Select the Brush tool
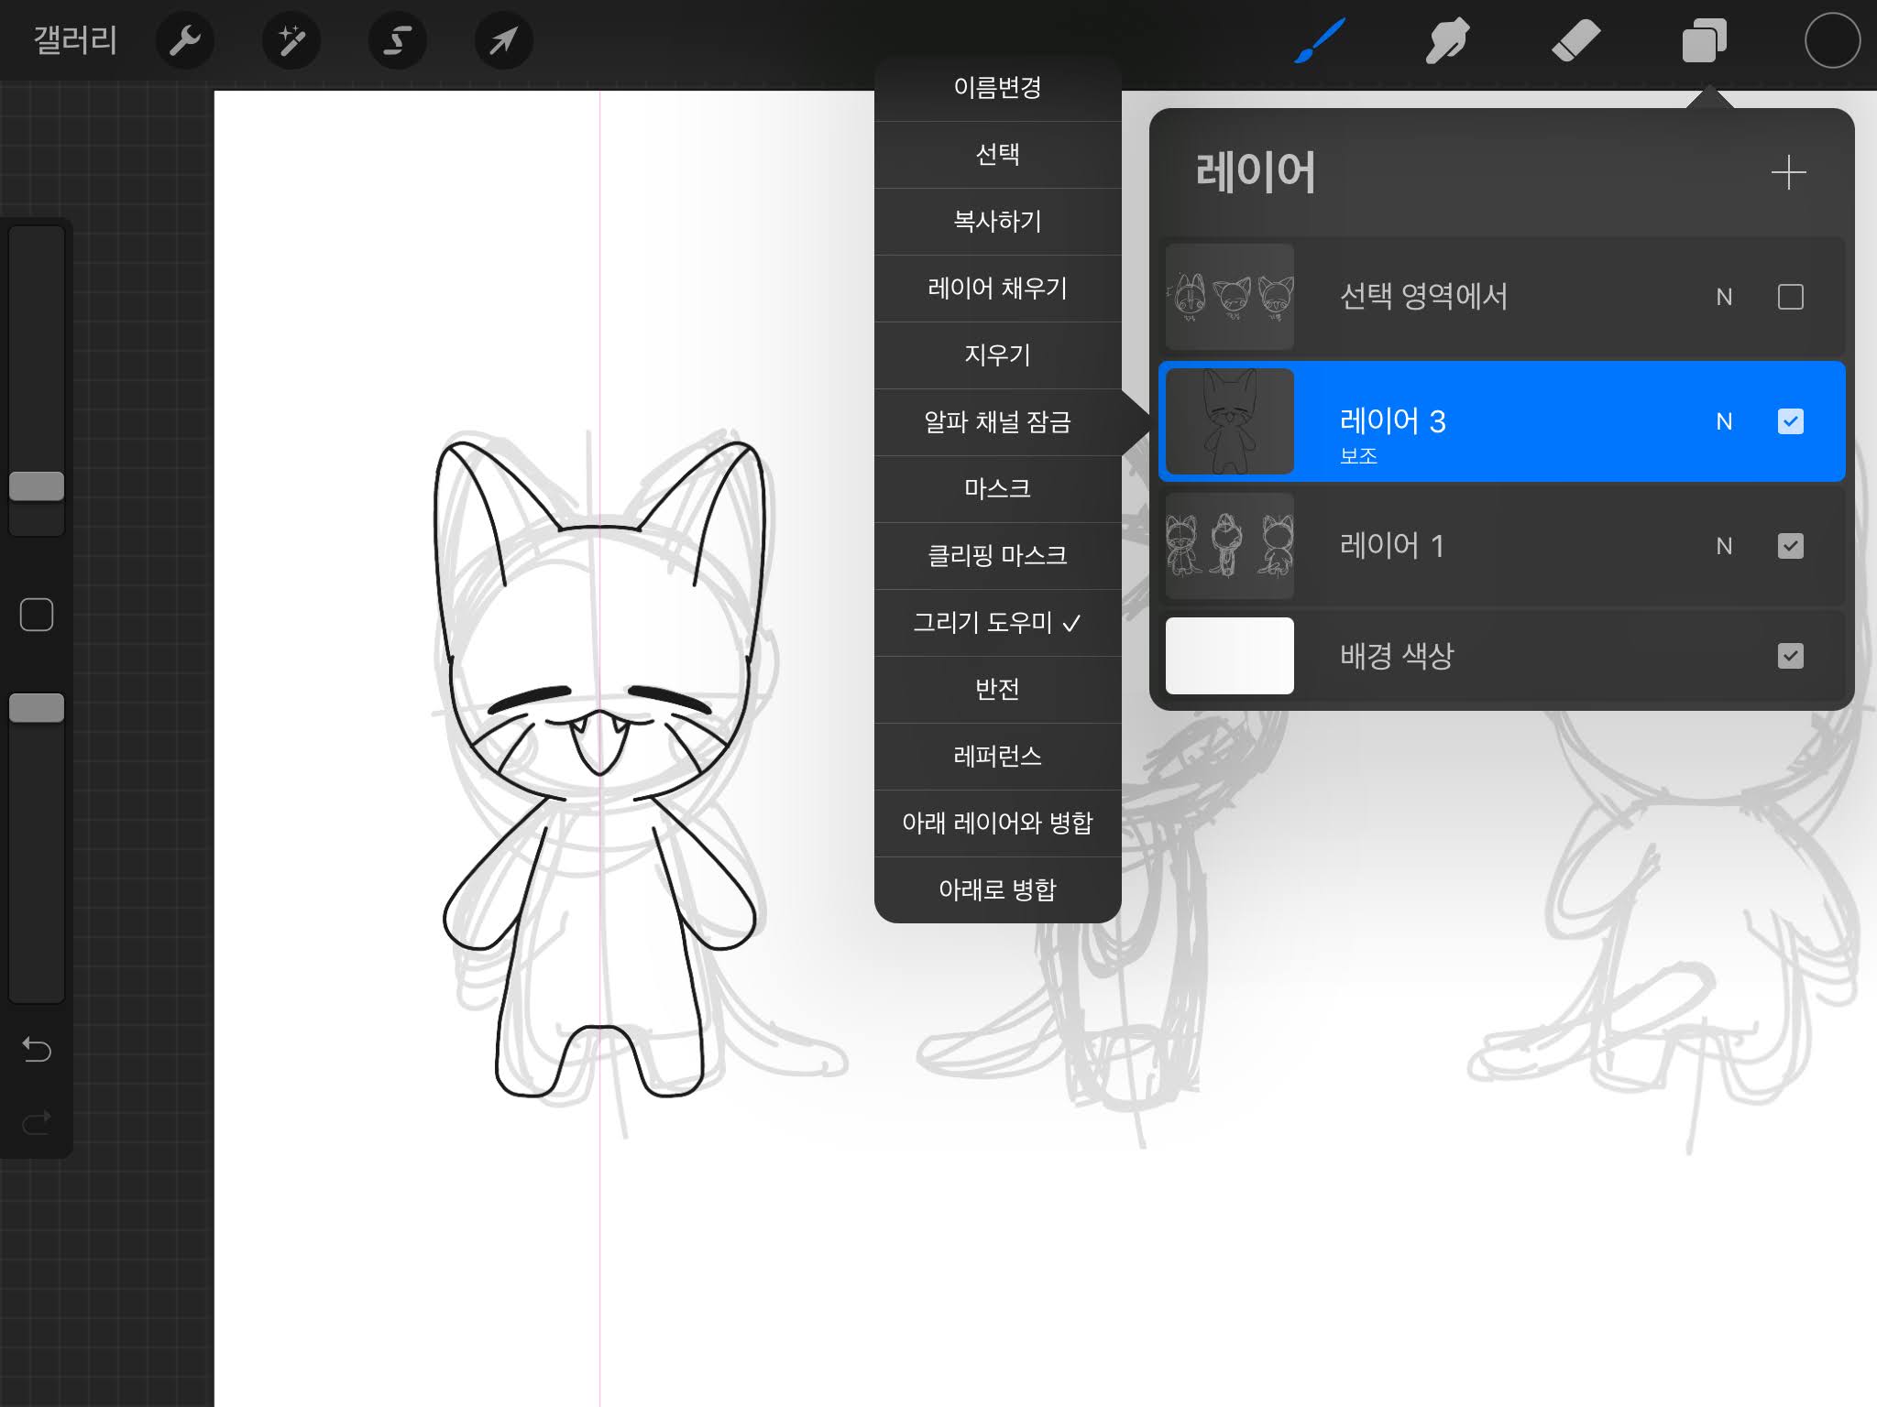The width and height of the screenshot is (1877, 1407). coord(1320,40)
